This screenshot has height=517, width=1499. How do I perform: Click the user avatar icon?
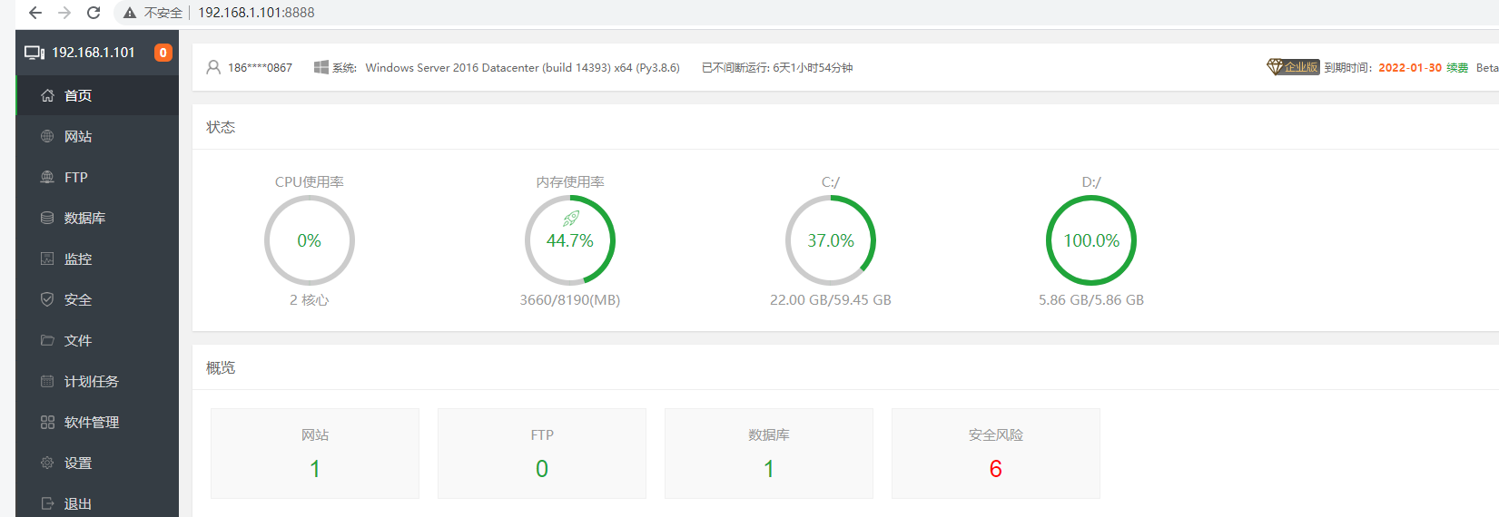click(x=213, y=67)
